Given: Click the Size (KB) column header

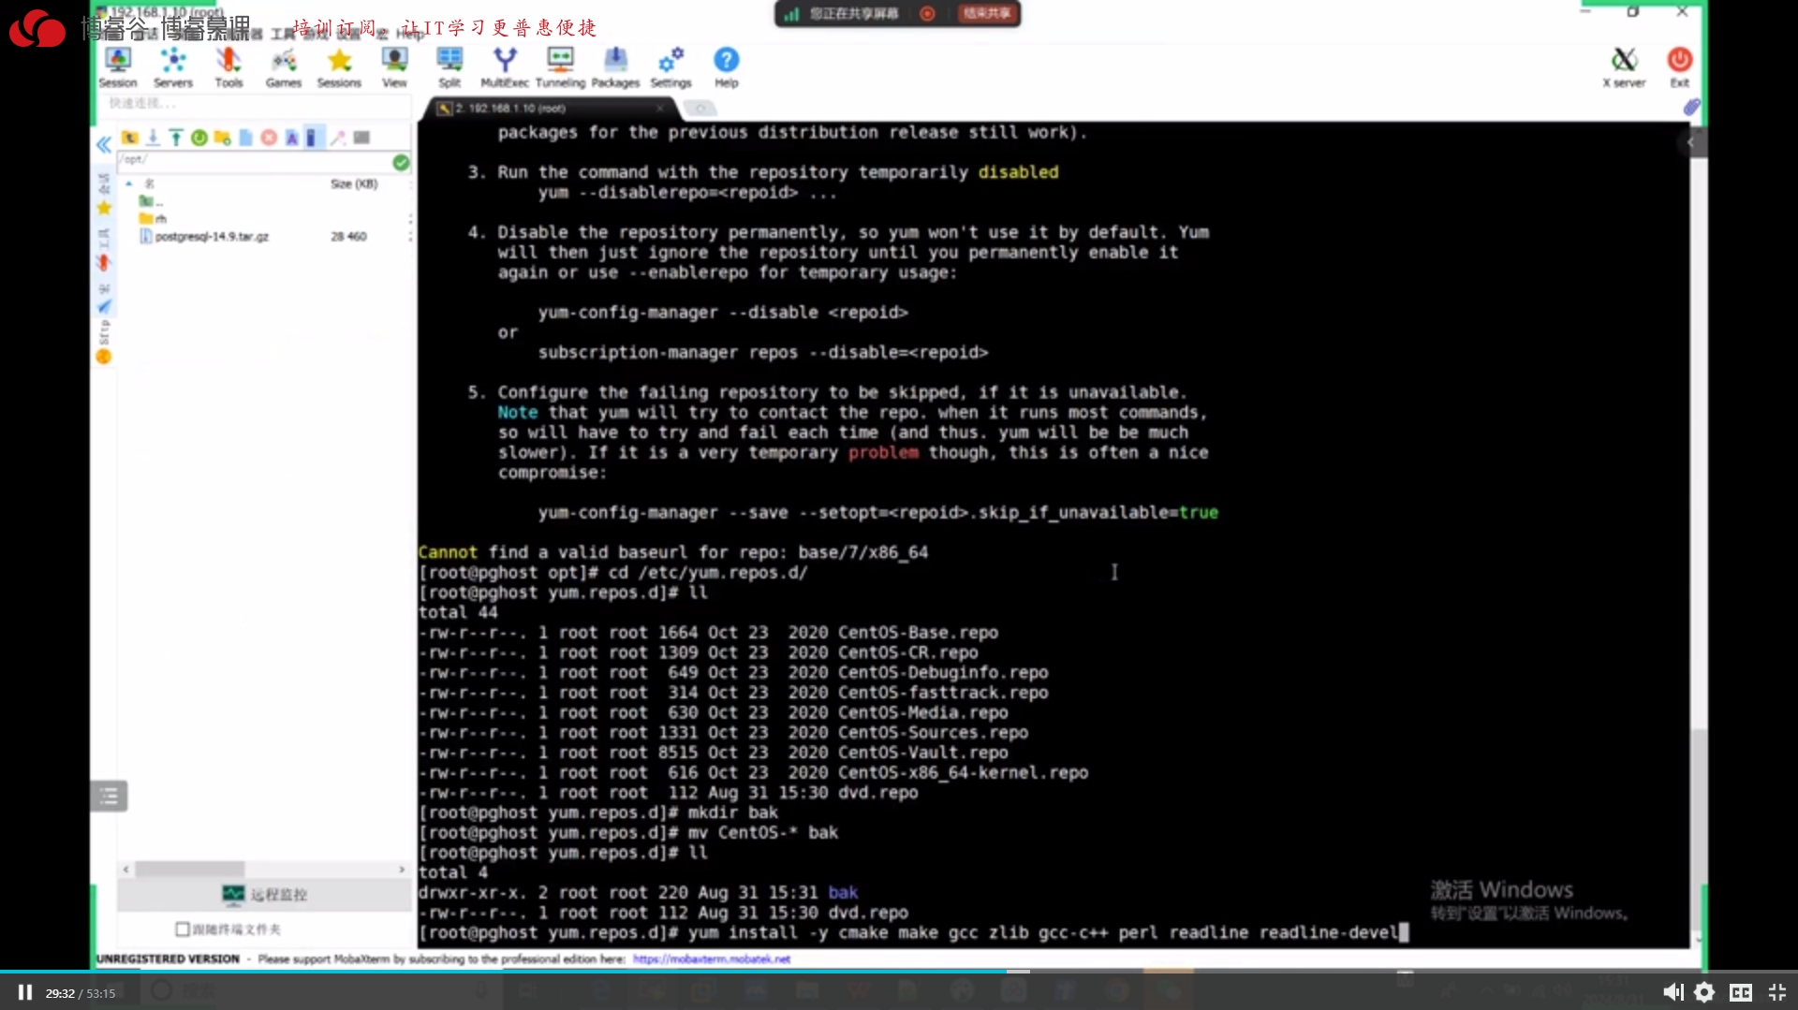Looking at the screenshot, I should [354, 183].
